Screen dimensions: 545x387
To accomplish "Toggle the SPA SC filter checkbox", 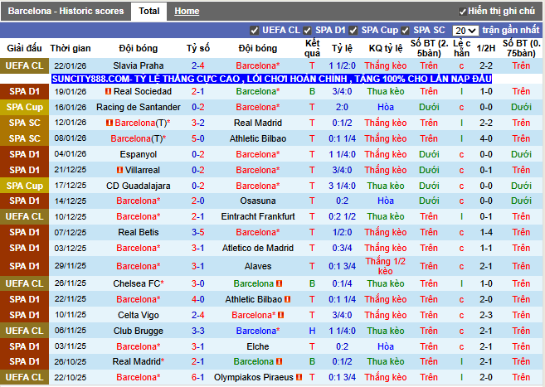I will pos(405,31).
